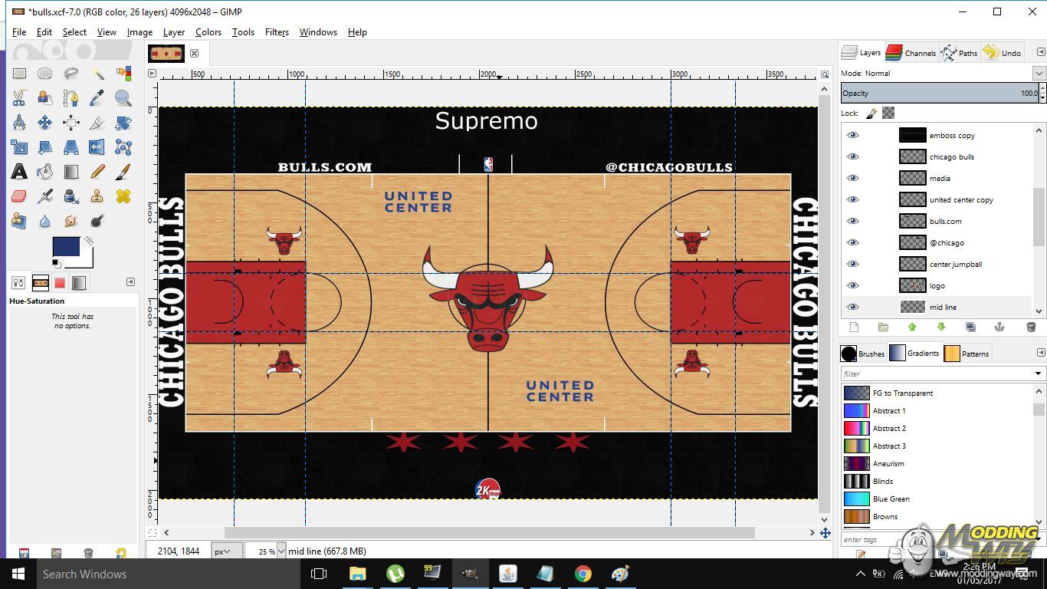The image size is (1047, 589).
Task: Toggle lock pixels brush icon
Action: tap(871, 113)
